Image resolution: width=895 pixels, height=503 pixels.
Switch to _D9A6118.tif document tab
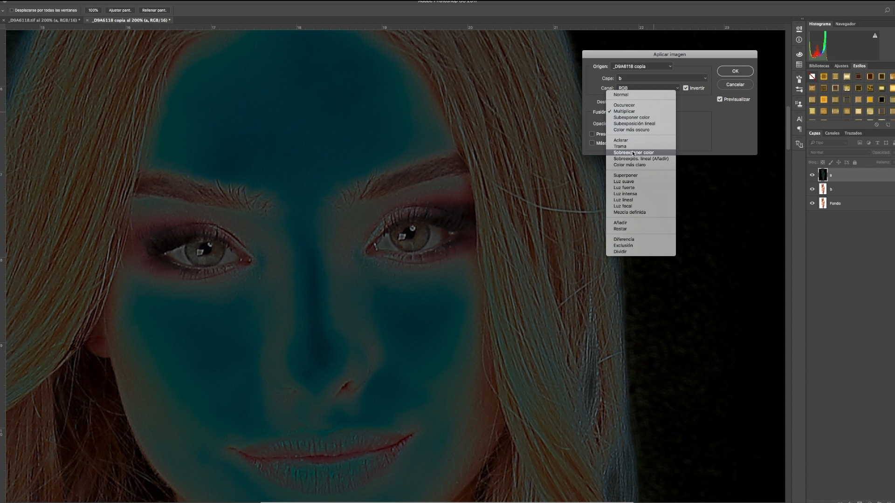44,20
